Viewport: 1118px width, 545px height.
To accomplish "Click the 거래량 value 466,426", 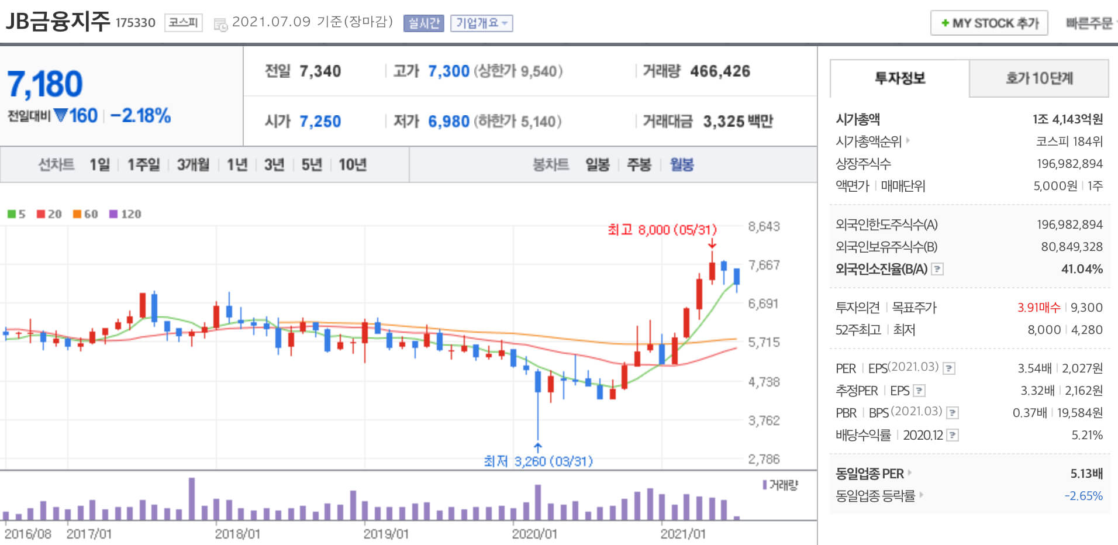I will click(720, 71).
